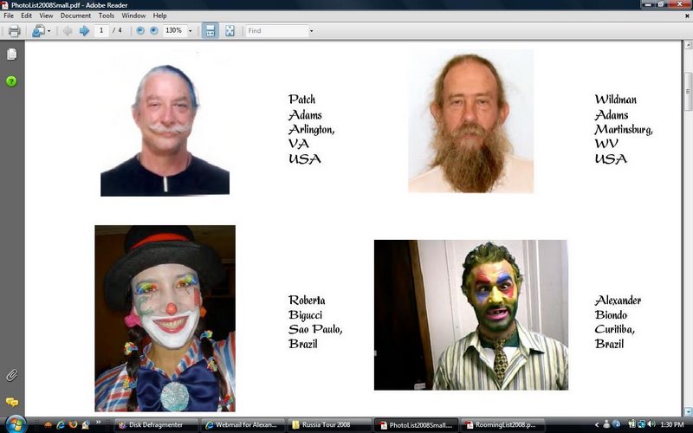Expand the collaborate tool dropdown arrow

tap(49, 31)
